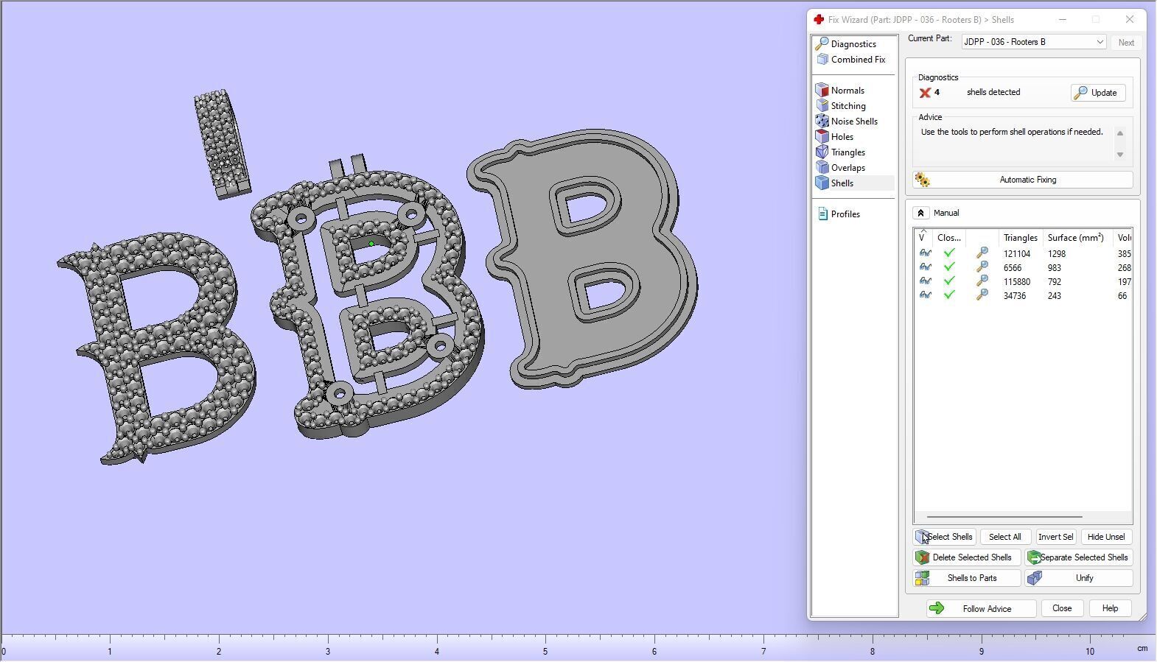Click the Profiles document icon
This screenshot has height=662, width=1157.
(x=822, y=214)
